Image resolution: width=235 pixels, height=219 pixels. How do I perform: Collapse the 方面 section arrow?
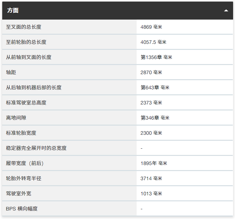[x=226, y=10]
